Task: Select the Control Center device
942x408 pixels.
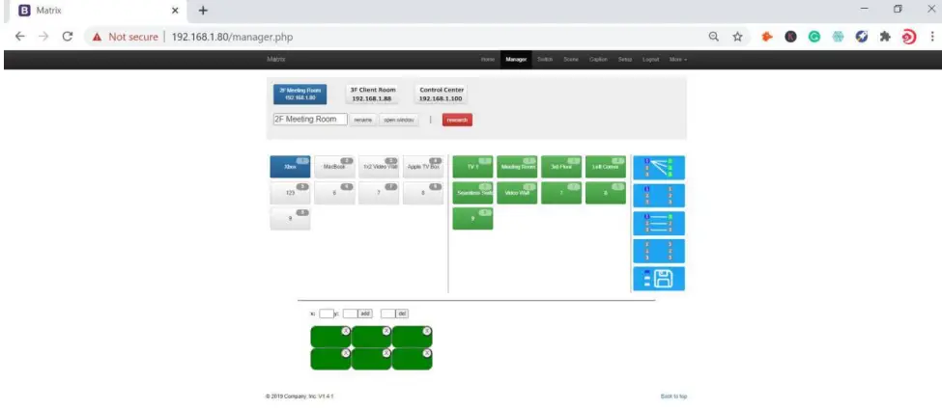Action: (442, 94)
